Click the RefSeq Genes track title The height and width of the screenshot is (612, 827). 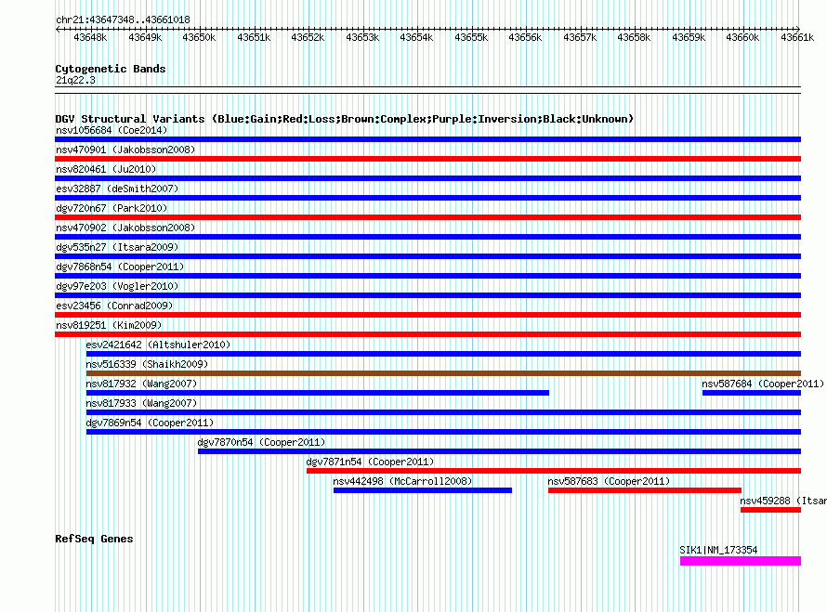point(94,539)
